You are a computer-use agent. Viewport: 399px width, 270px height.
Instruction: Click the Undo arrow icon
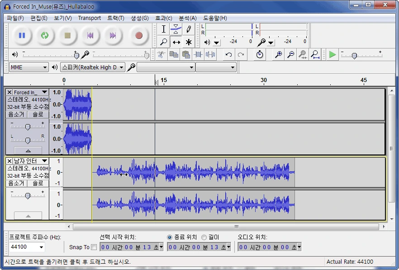(229, 54)
